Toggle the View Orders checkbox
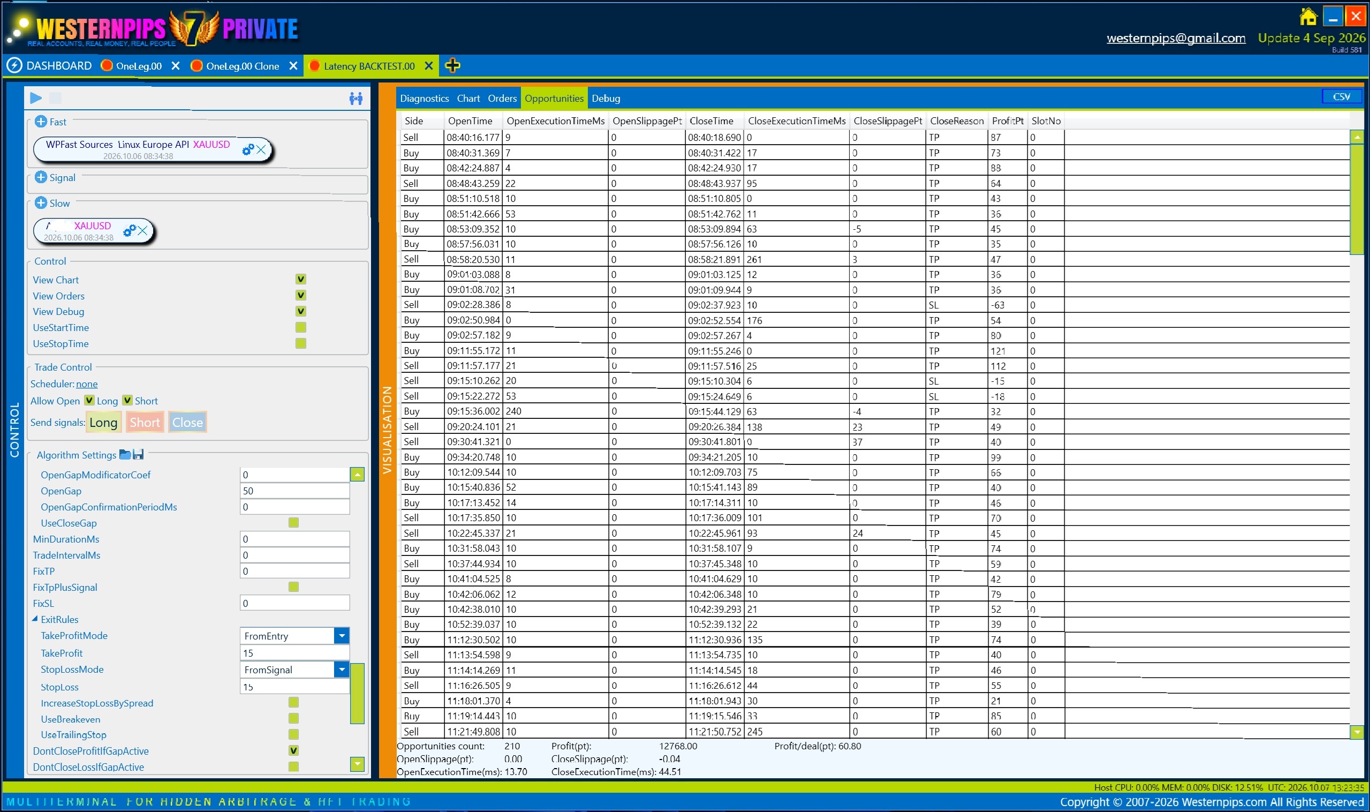 tap(301, 295)
